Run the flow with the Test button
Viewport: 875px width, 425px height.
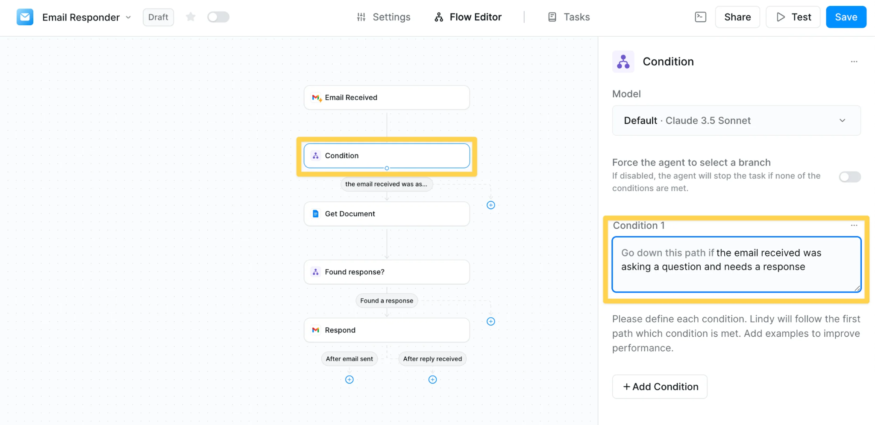[x=793, y=17]
